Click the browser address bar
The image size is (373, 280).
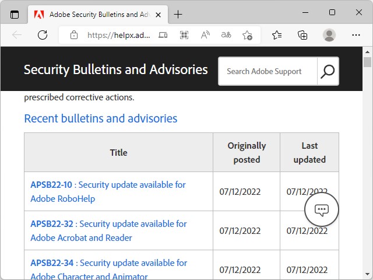tap(119, 35)
